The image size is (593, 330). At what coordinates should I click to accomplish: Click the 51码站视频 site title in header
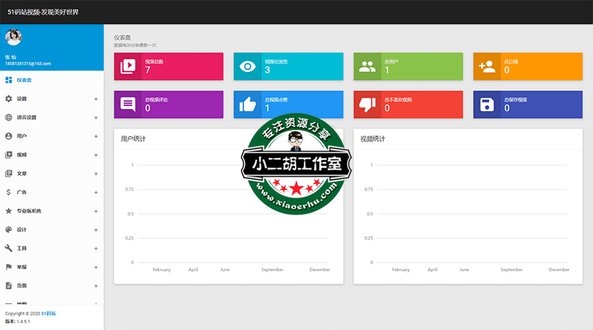43,13
